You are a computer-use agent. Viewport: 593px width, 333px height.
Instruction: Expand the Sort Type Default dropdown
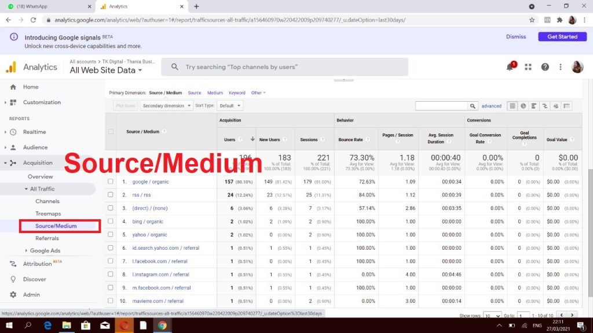coord(230,106)
